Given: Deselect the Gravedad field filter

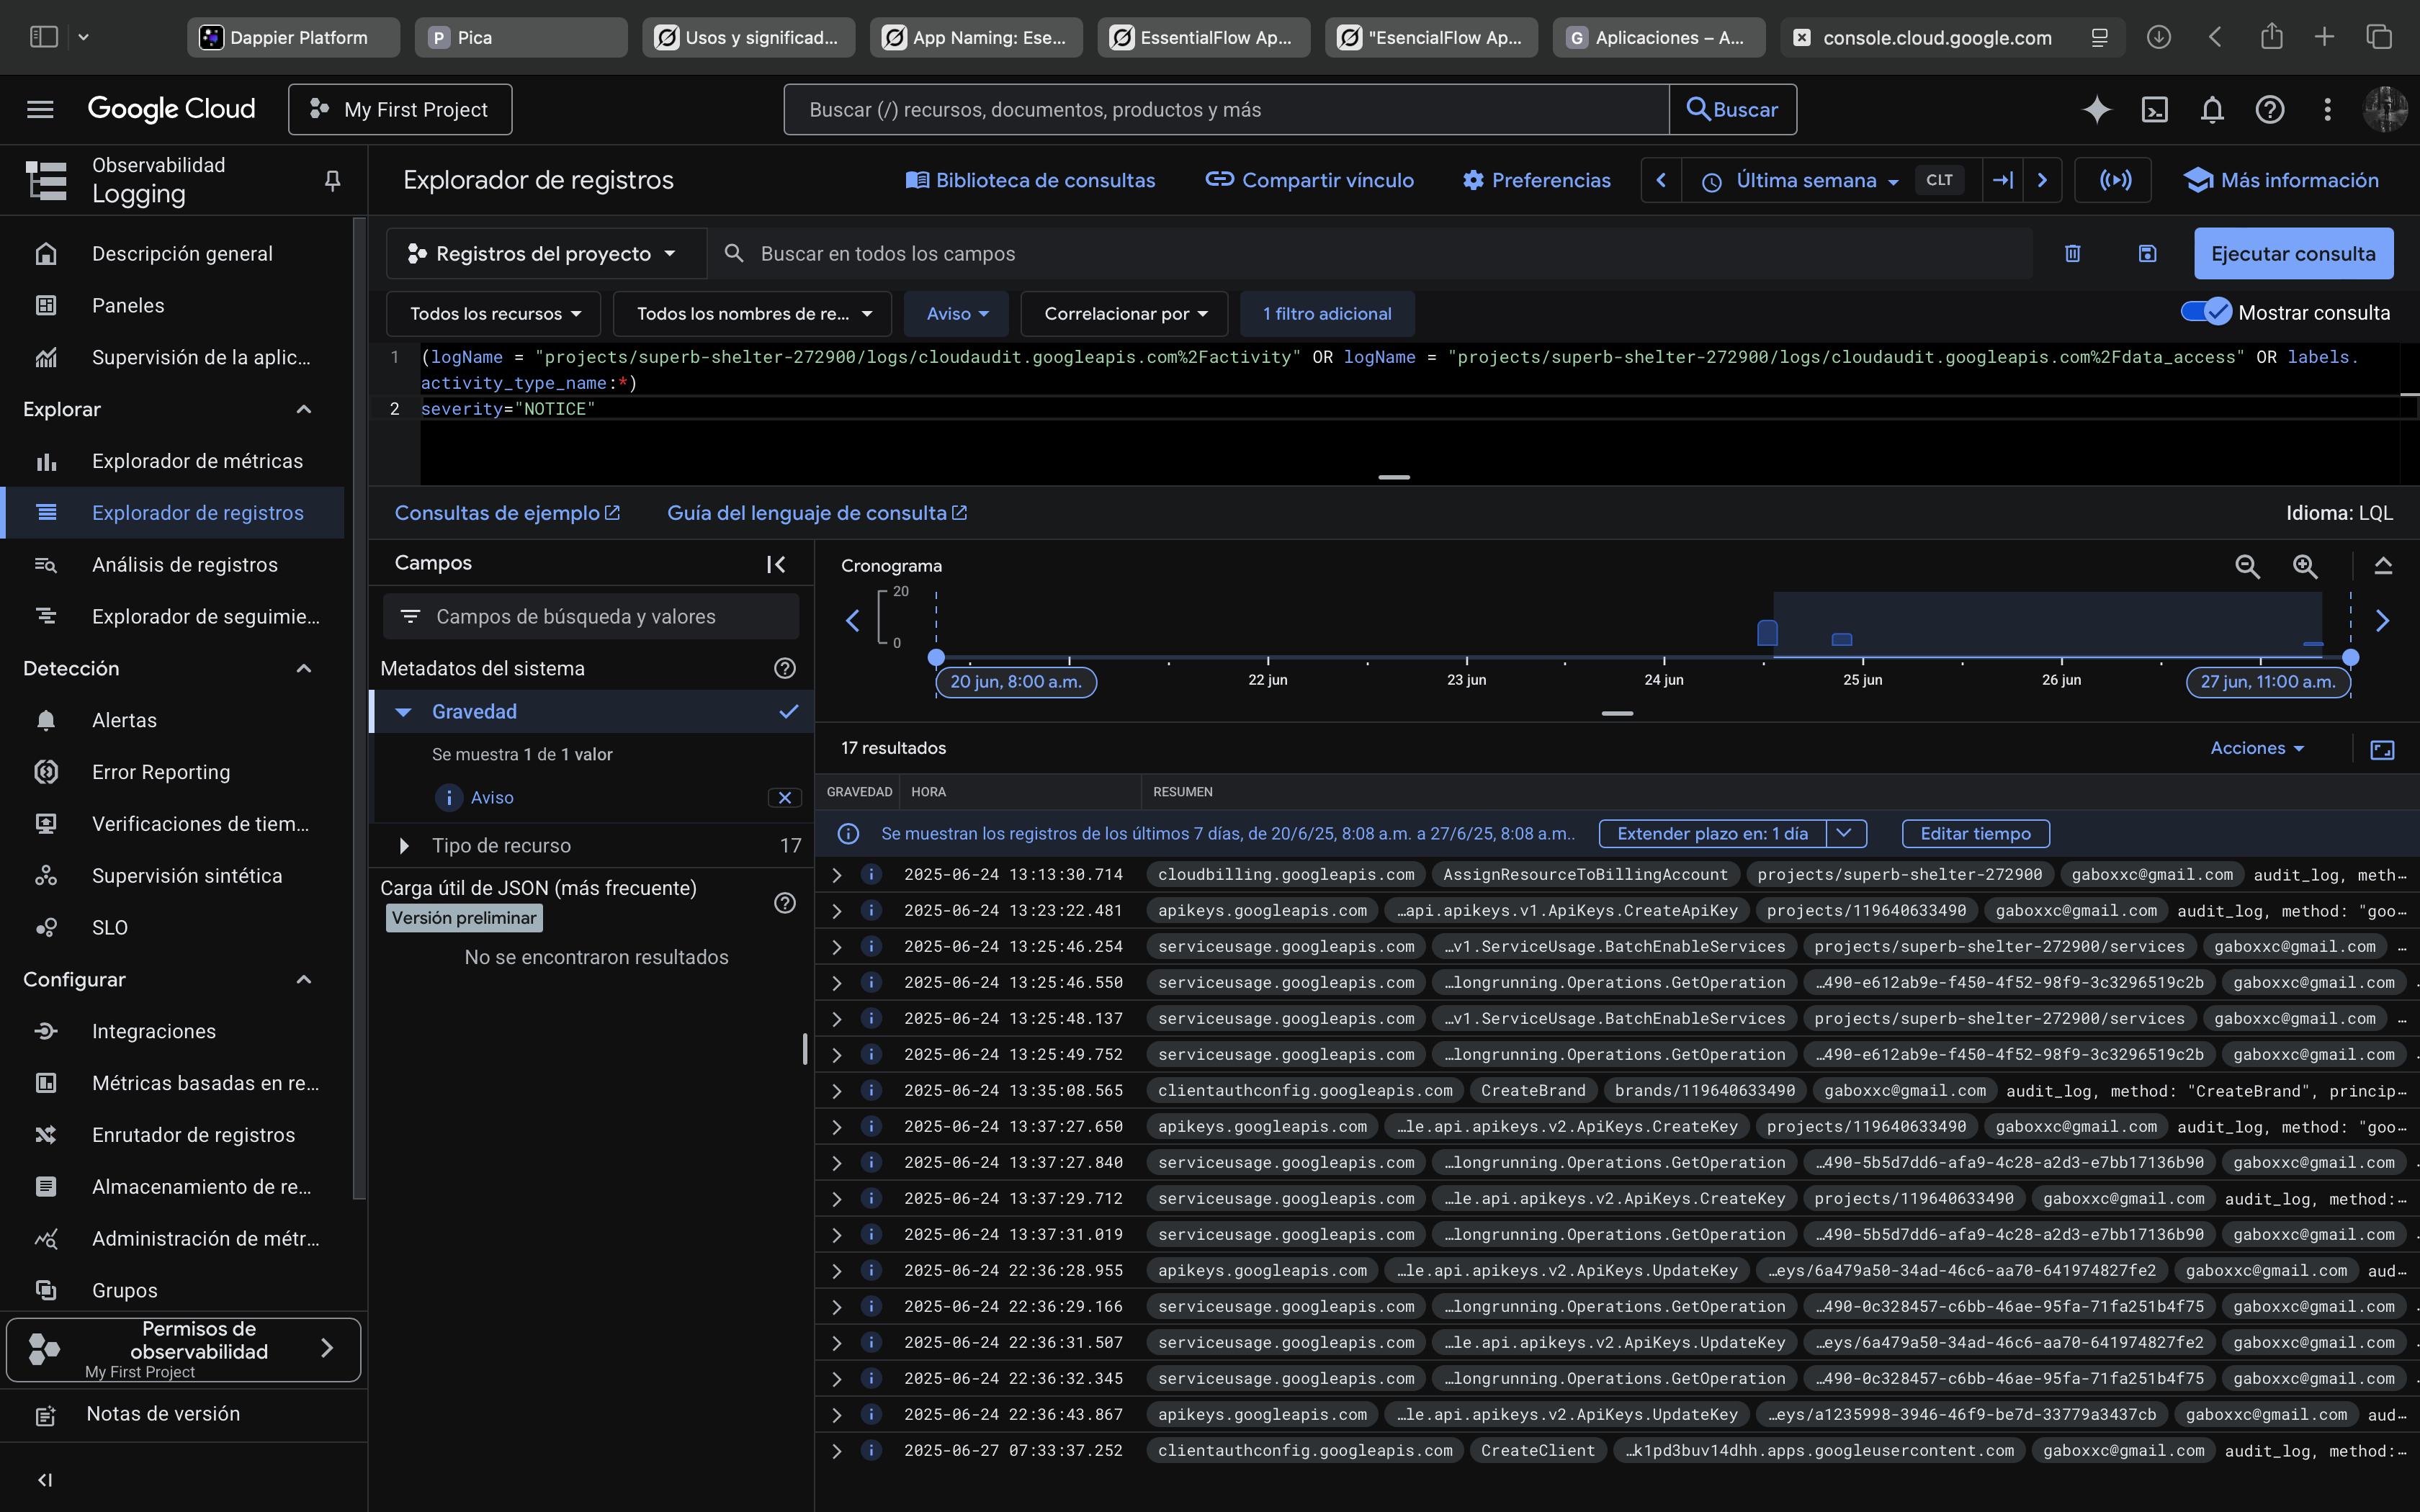Looking at the screenshot, I should [x=789, y=712].
